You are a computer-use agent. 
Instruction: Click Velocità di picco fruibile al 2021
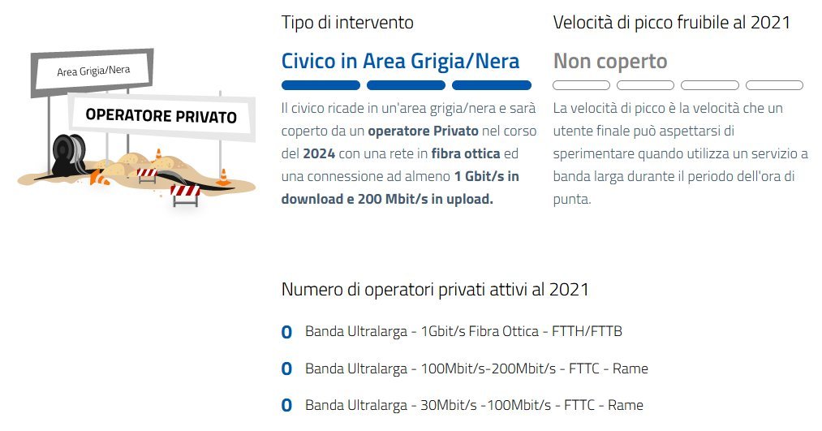click(672, 23)
